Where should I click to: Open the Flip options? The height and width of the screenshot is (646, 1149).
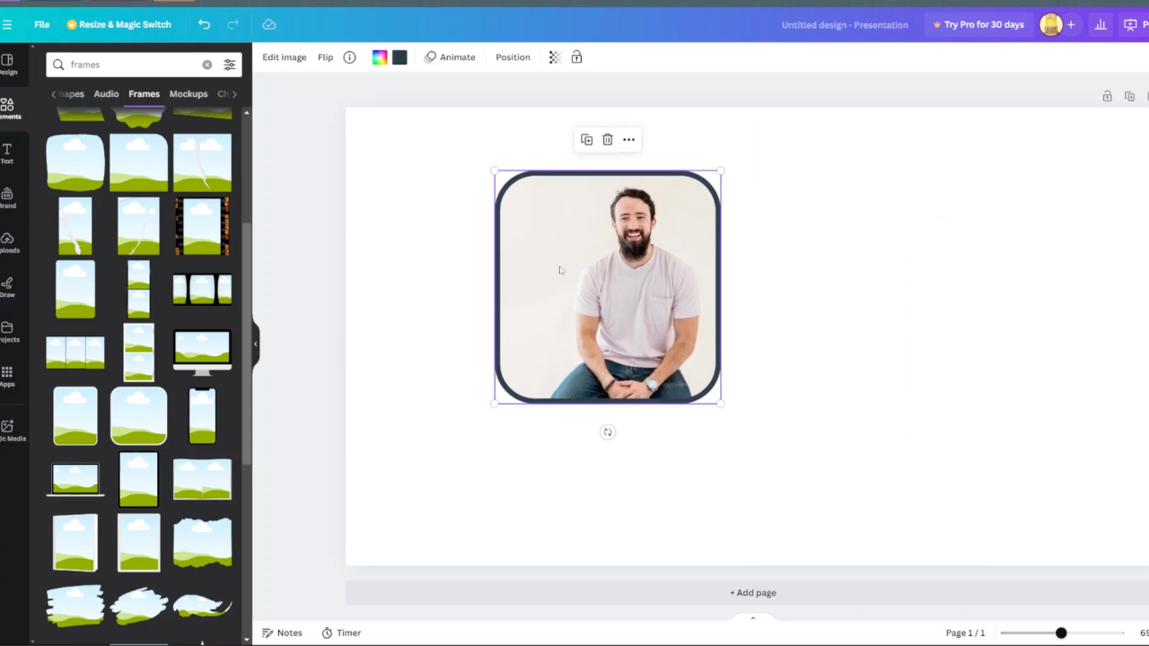pyautogui.click(x=326, y=57)
